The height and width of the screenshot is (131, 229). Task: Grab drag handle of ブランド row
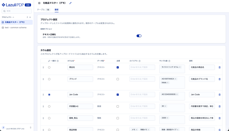click(x=43, y=79)
